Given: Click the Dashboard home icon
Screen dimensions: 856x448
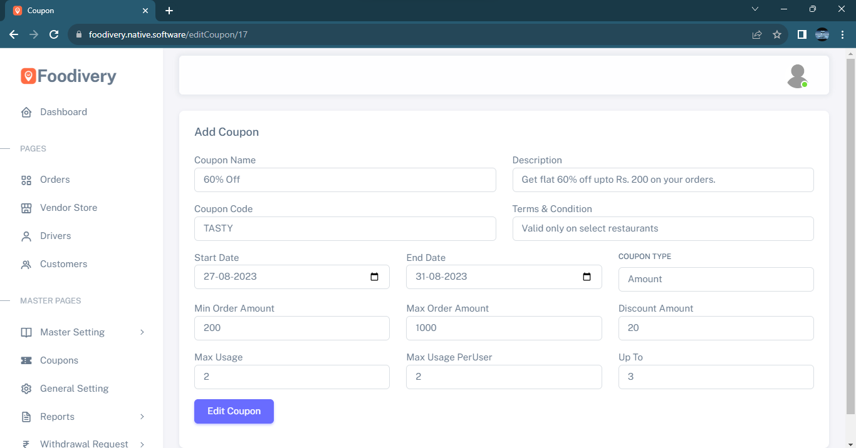Looking at the screenshot, I should (26, 113).
